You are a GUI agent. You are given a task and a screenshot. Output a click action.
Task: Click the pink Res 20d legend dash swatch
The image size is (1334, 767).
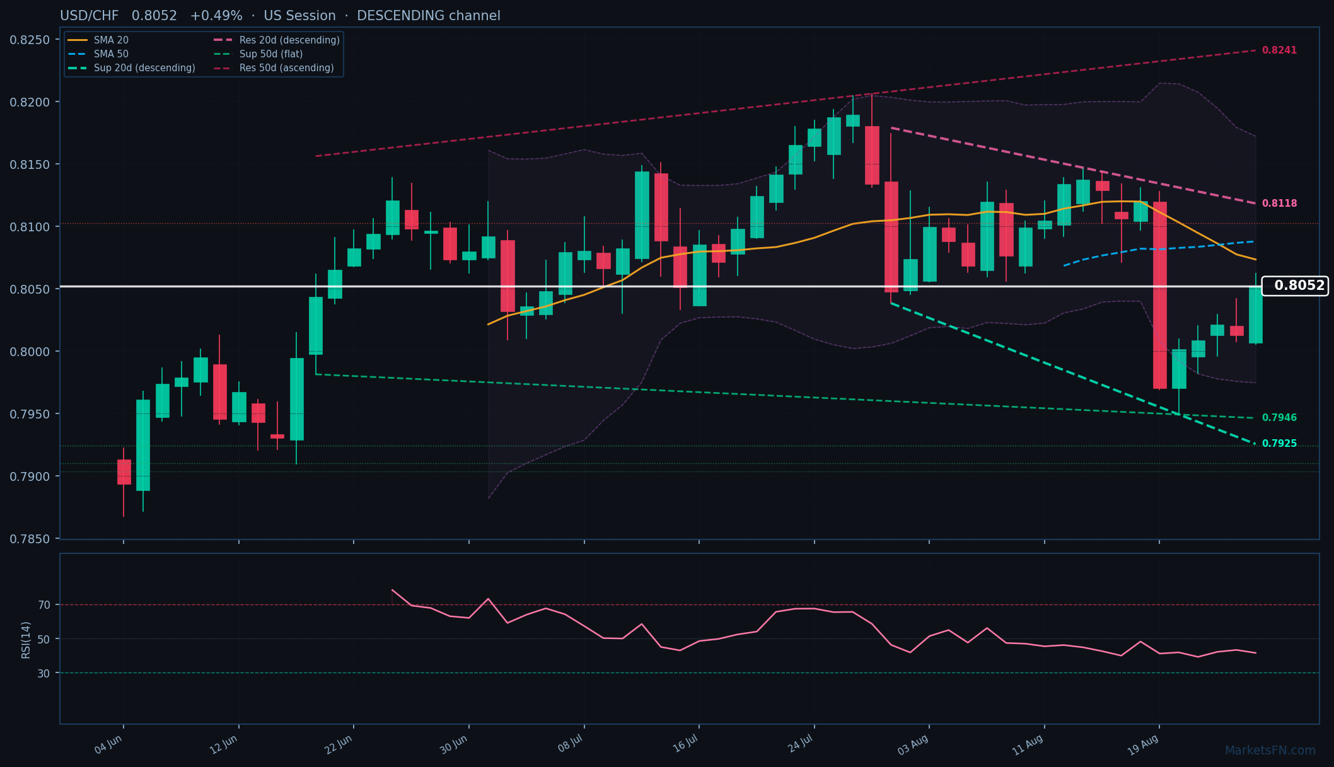223,40
